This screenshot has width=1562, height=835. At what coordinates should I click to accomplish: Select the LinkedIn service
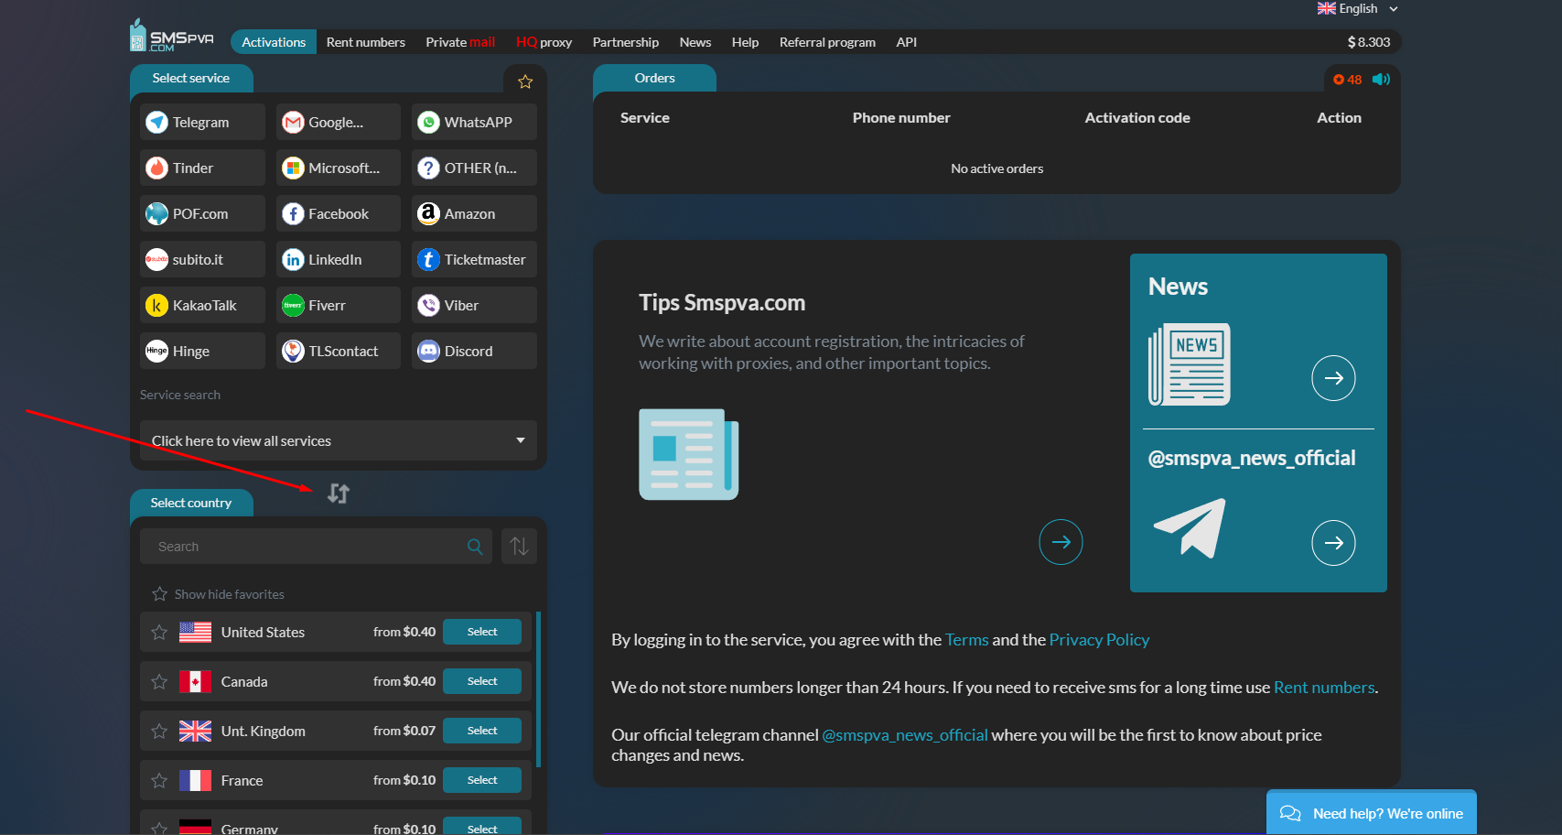point(339,259)
